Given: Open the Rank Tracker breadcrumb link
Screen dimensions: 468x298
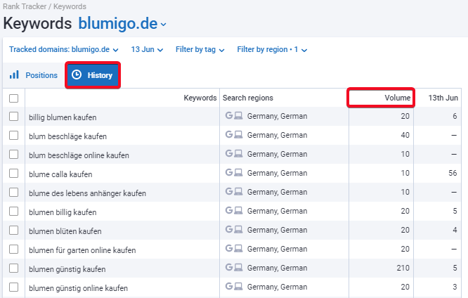Looking at the screenshot, I should click(25, 6).
